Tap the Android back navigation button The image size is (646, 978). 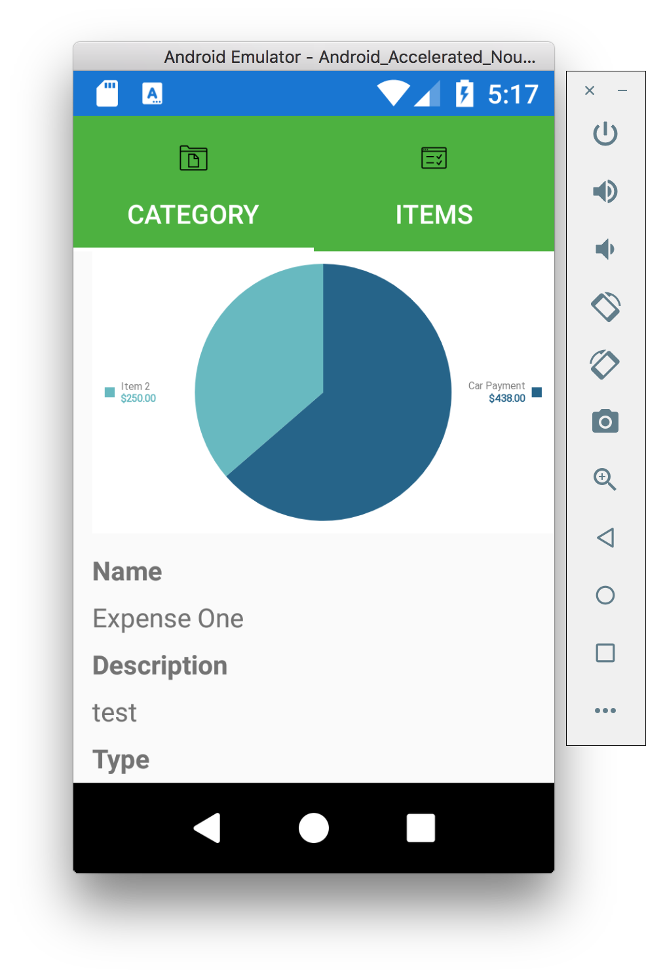[x=207, y=828]
